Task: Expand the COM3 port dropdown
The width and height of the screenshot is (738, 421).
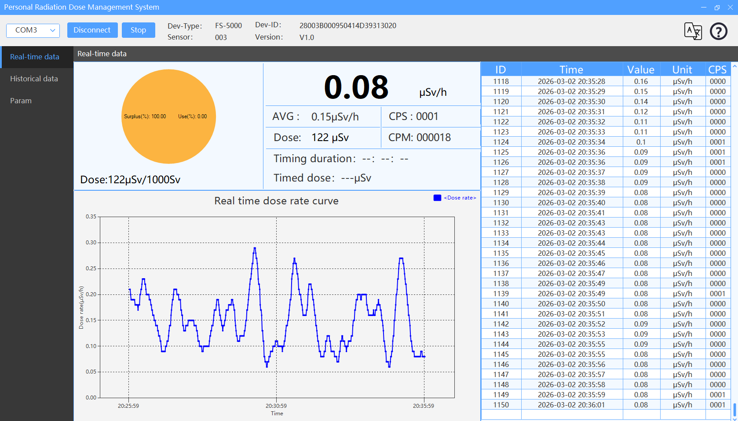Action: [33, 30]
